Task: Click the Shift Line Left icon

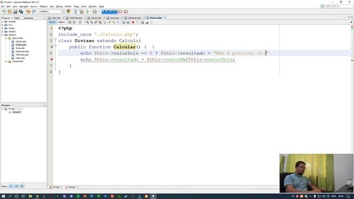Action: coord(123,22)
